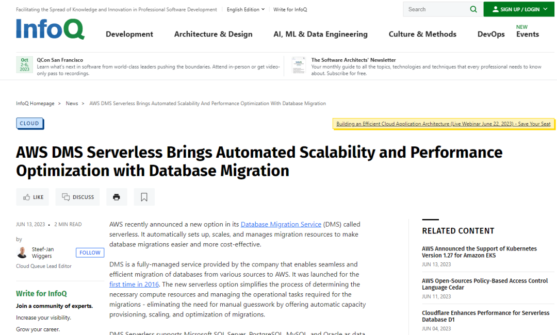This screenshot has width=557, height=335.
Task: Open Culture & Methods menu
Action: point(422,34)
